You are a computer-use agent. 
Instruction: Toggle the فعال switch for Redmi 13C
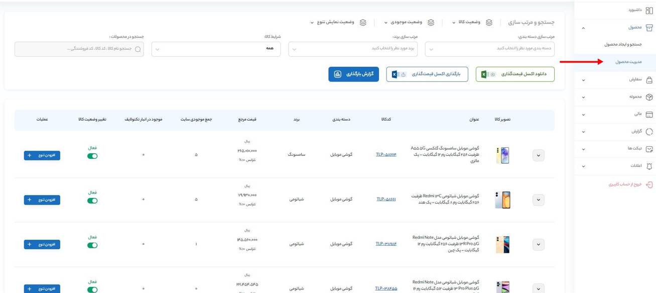click(x=92, y=201)
